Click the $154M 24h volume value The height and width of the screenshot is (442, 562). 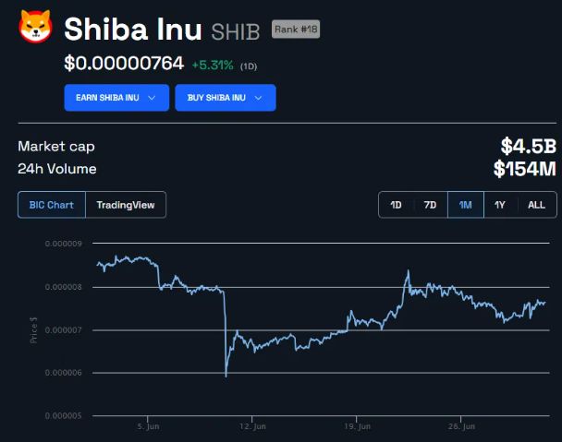(x=524, y=169)
